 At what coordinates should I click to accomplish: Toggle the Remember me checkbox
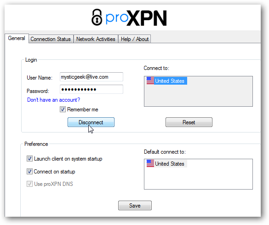coord(63,110)
